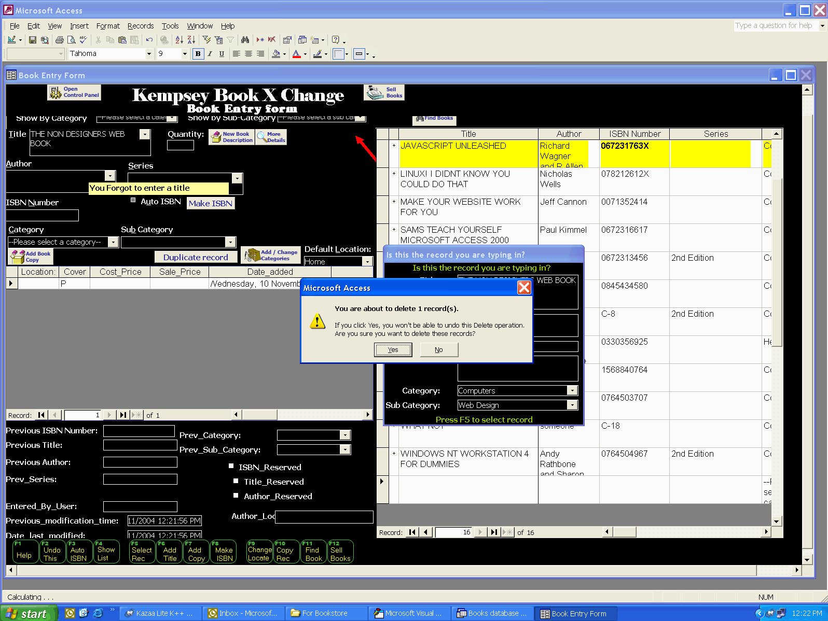Expand the MAKE YOUR WEBSITE WORK row

pyautogui.click(x=394, y=202)
